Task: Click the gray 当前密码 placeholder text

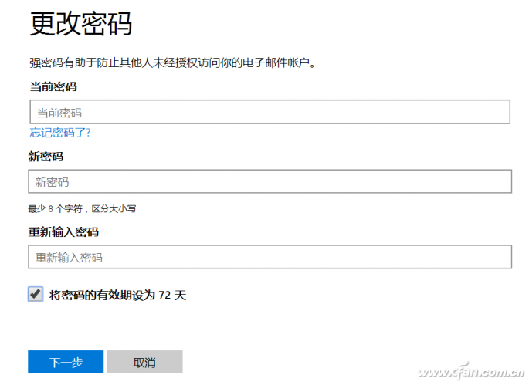Action: click(59, 113)
